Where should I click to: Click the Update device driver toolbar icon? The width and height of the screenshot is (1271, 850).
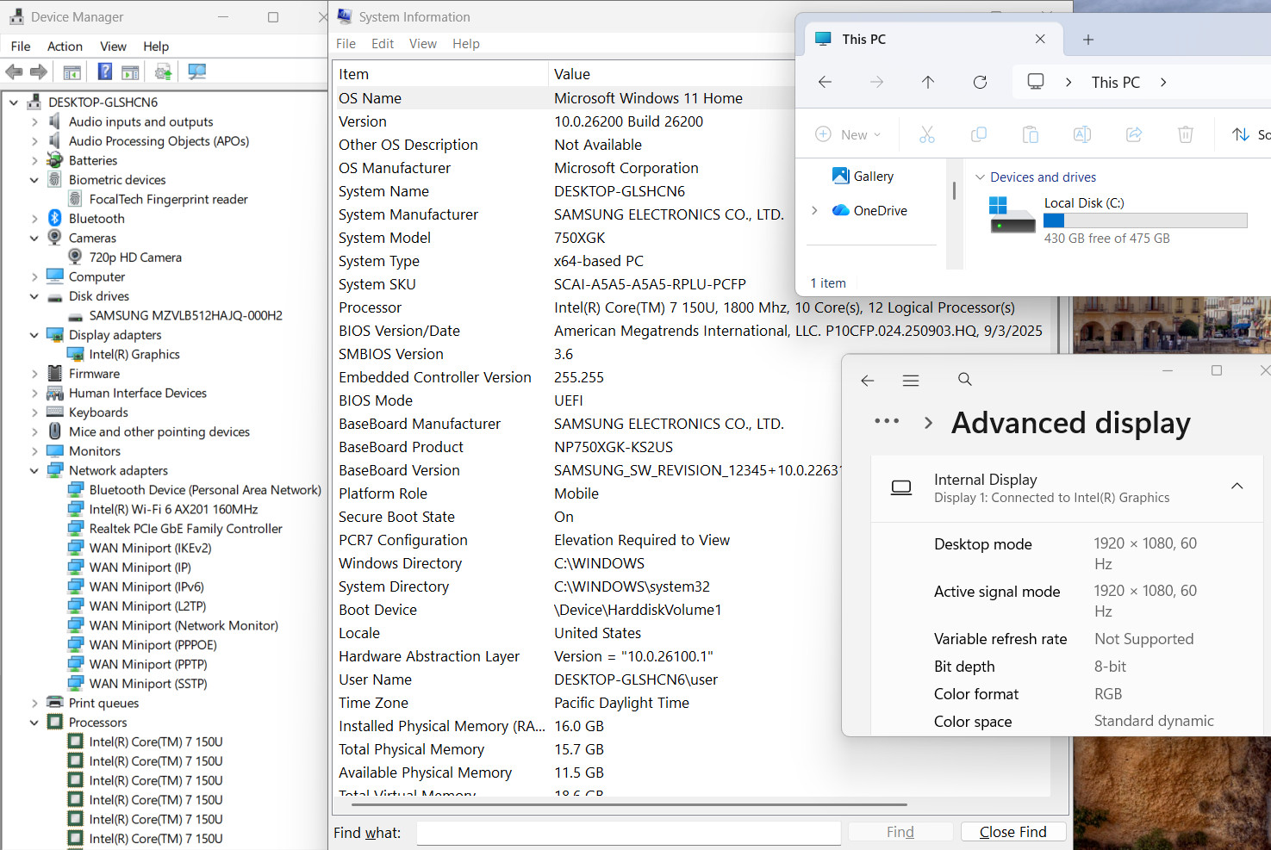coord(163,72)
